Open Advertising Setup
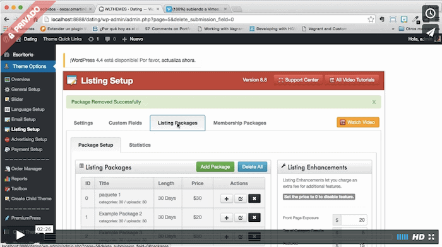This screenshot has width=442, height=247. (x=29, y=139)
